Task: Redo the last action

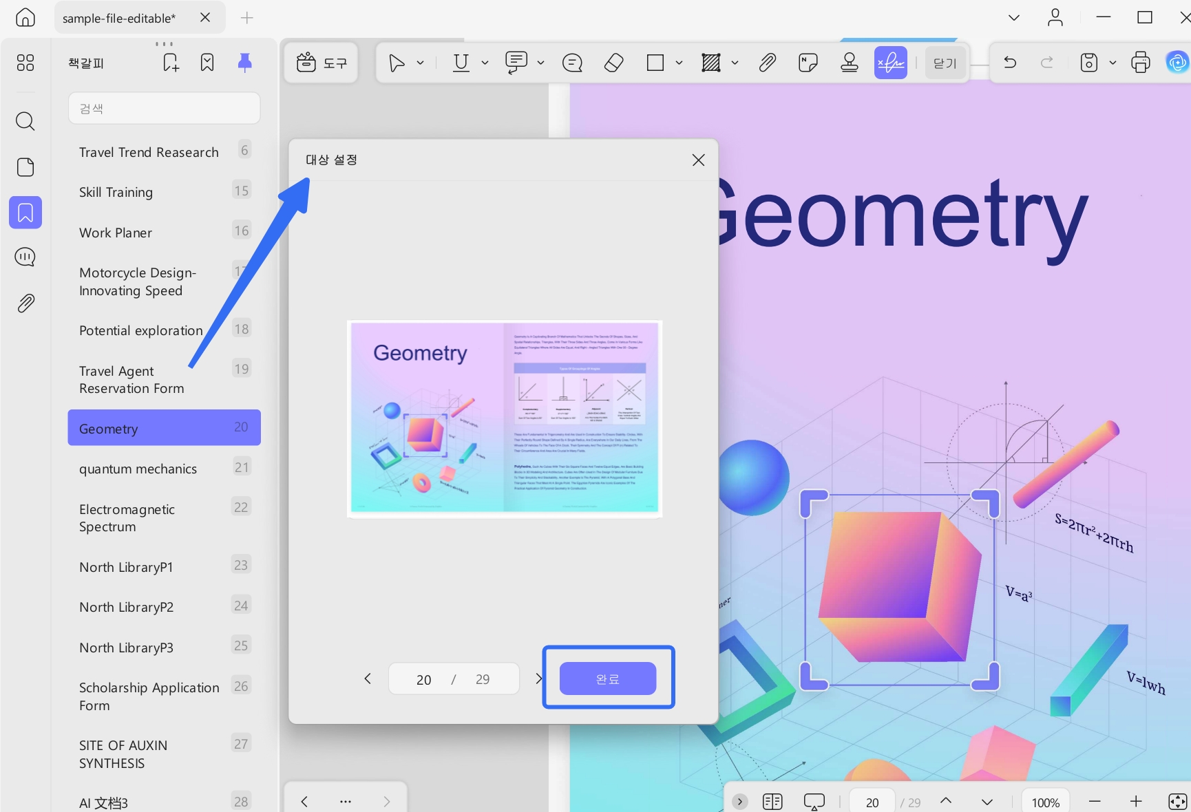Action: pyautogui.click(x=1046, y=63)
